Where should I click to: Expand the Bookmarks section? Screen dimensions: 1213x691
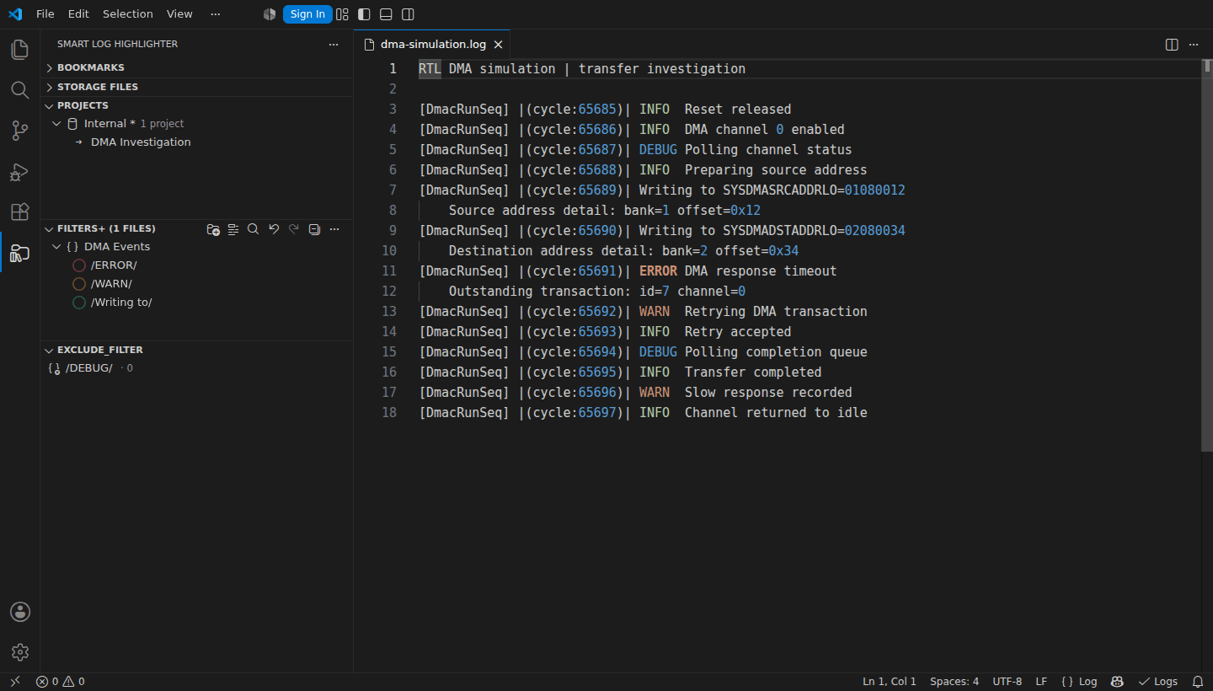(x=196, y=67)
